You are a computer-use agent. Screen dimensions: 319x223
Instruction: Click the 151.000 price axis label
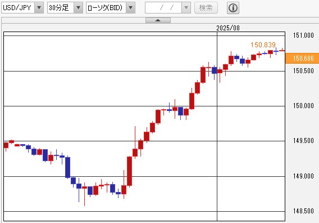[303, 35]
